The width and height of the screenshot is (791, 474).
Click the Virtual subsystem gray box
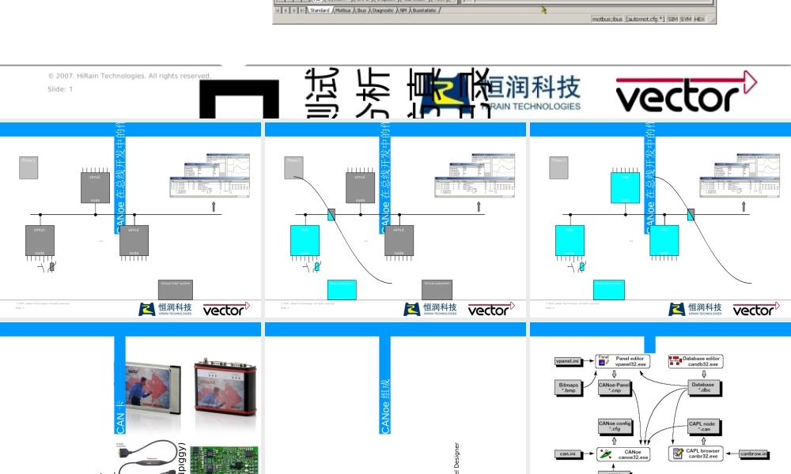(437, 290)
